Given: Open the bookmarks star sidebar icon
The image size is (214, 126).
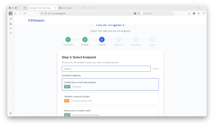Looking at the screenshot, I should pyautogui.click(x=11, y=33).
